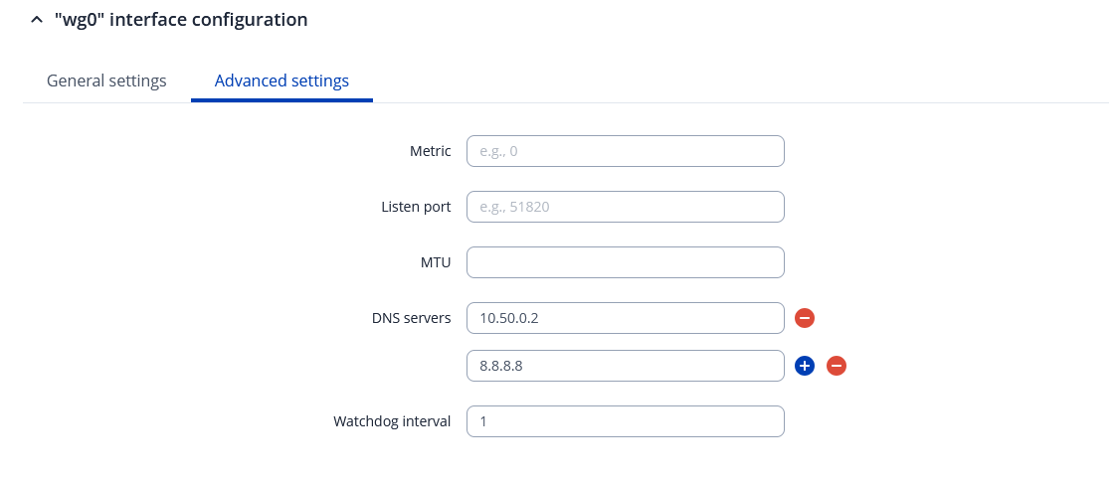The width and height of the screenshot is (1119, 482).
Task: Click the Metric field label
Action: click(x=430, y=151)
